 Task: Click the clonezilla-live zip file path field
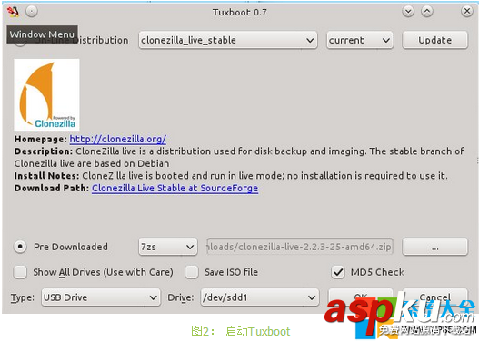300,247
